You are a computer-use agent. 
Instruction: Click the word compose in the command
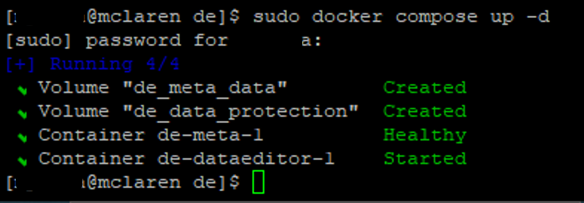[x=436, y=18]
